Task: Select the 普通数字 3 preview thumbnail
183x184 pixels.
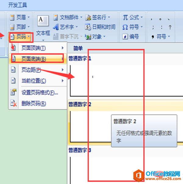Action: [x=127, y=170]
